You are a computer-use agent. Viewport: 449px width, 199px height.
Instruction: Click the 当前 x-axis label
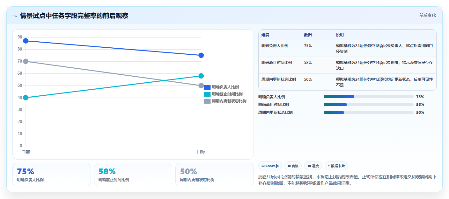click(x=26, y=152)
